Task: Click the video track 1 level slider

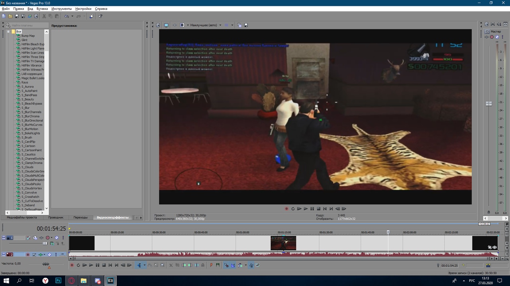Action: pyautogui.click(x=45, y=243)
